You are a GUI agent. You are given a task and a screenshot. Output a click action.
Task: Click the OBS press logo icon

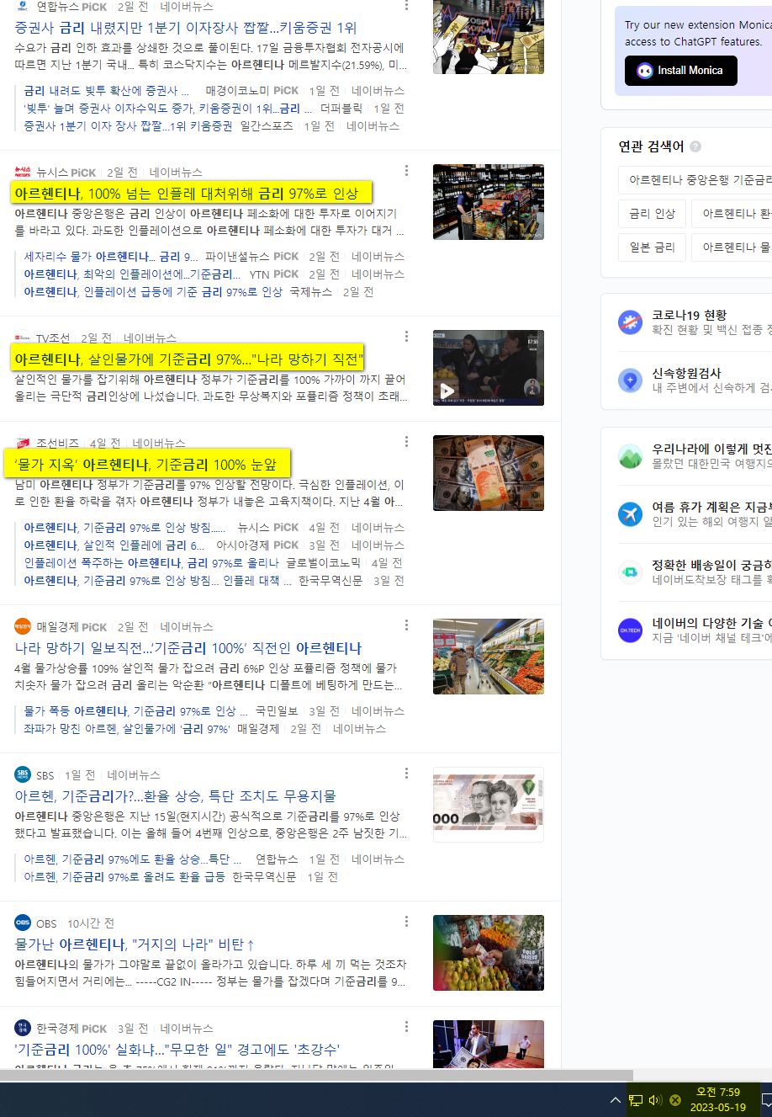point(23,923)
